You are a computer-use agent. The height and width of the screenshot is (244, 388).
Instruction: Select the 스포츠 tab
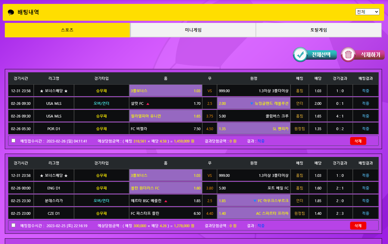pyautogui.click(x=67, y=30)
